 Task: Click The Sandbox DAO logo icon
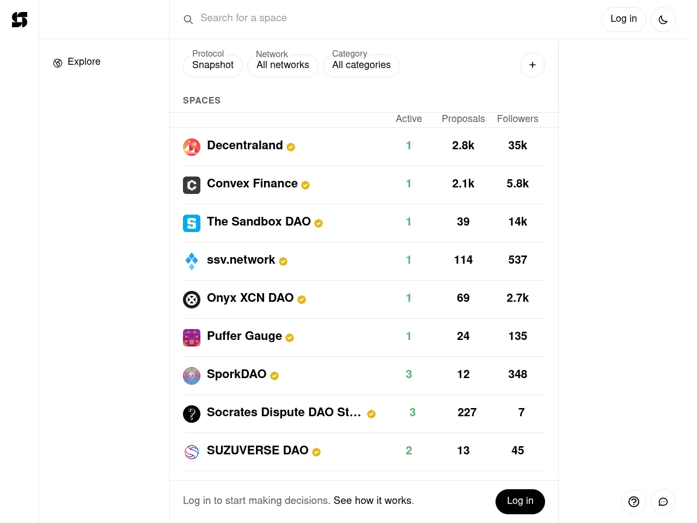pos(192,223)
